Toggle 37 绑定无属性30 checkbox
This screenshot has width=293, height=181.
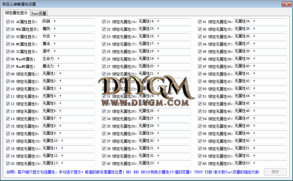click(x=104, y=141)
